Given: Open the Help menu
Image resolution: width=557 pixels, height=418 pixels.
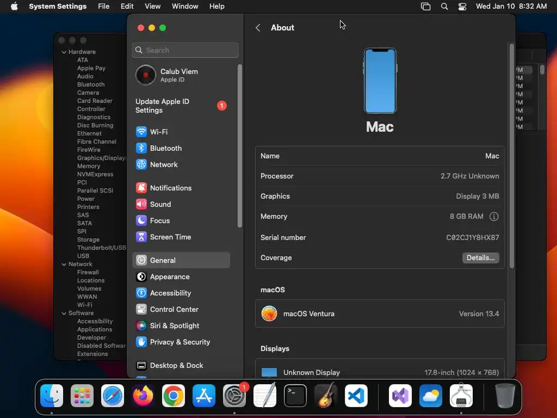Looking at the screenshot, I should tap(216, 6).
